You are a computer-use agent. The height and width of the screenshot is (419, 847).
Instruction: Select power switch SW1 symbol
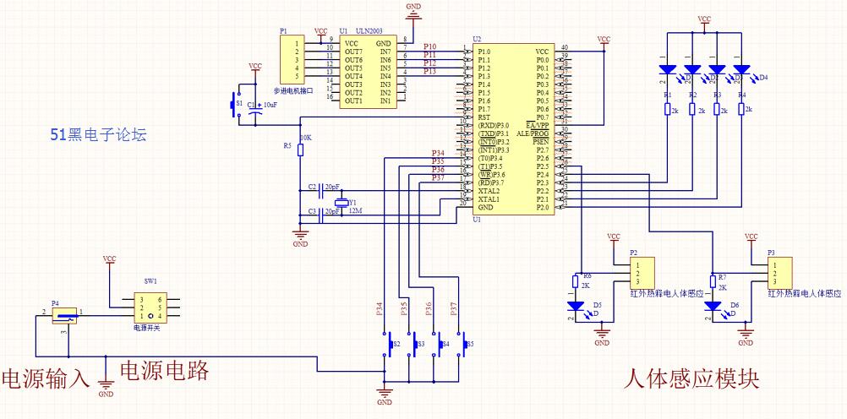(150, 307)
